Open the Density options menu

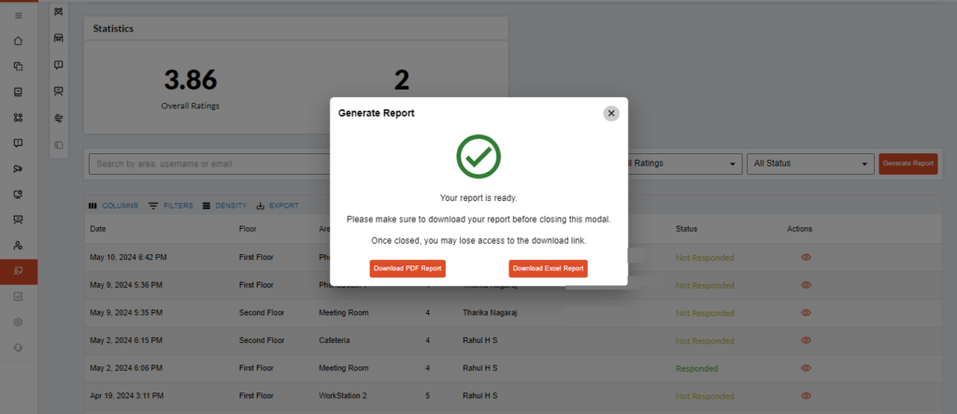(x=224, y=206)
